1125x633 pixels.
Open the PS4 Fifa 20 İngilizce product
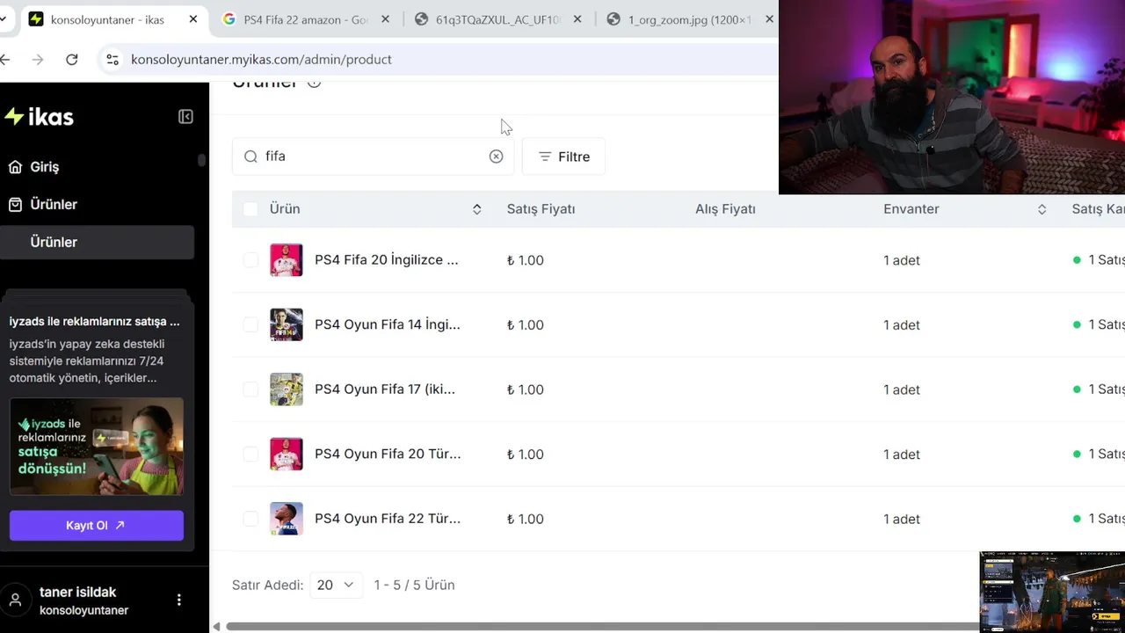(386, 260)
